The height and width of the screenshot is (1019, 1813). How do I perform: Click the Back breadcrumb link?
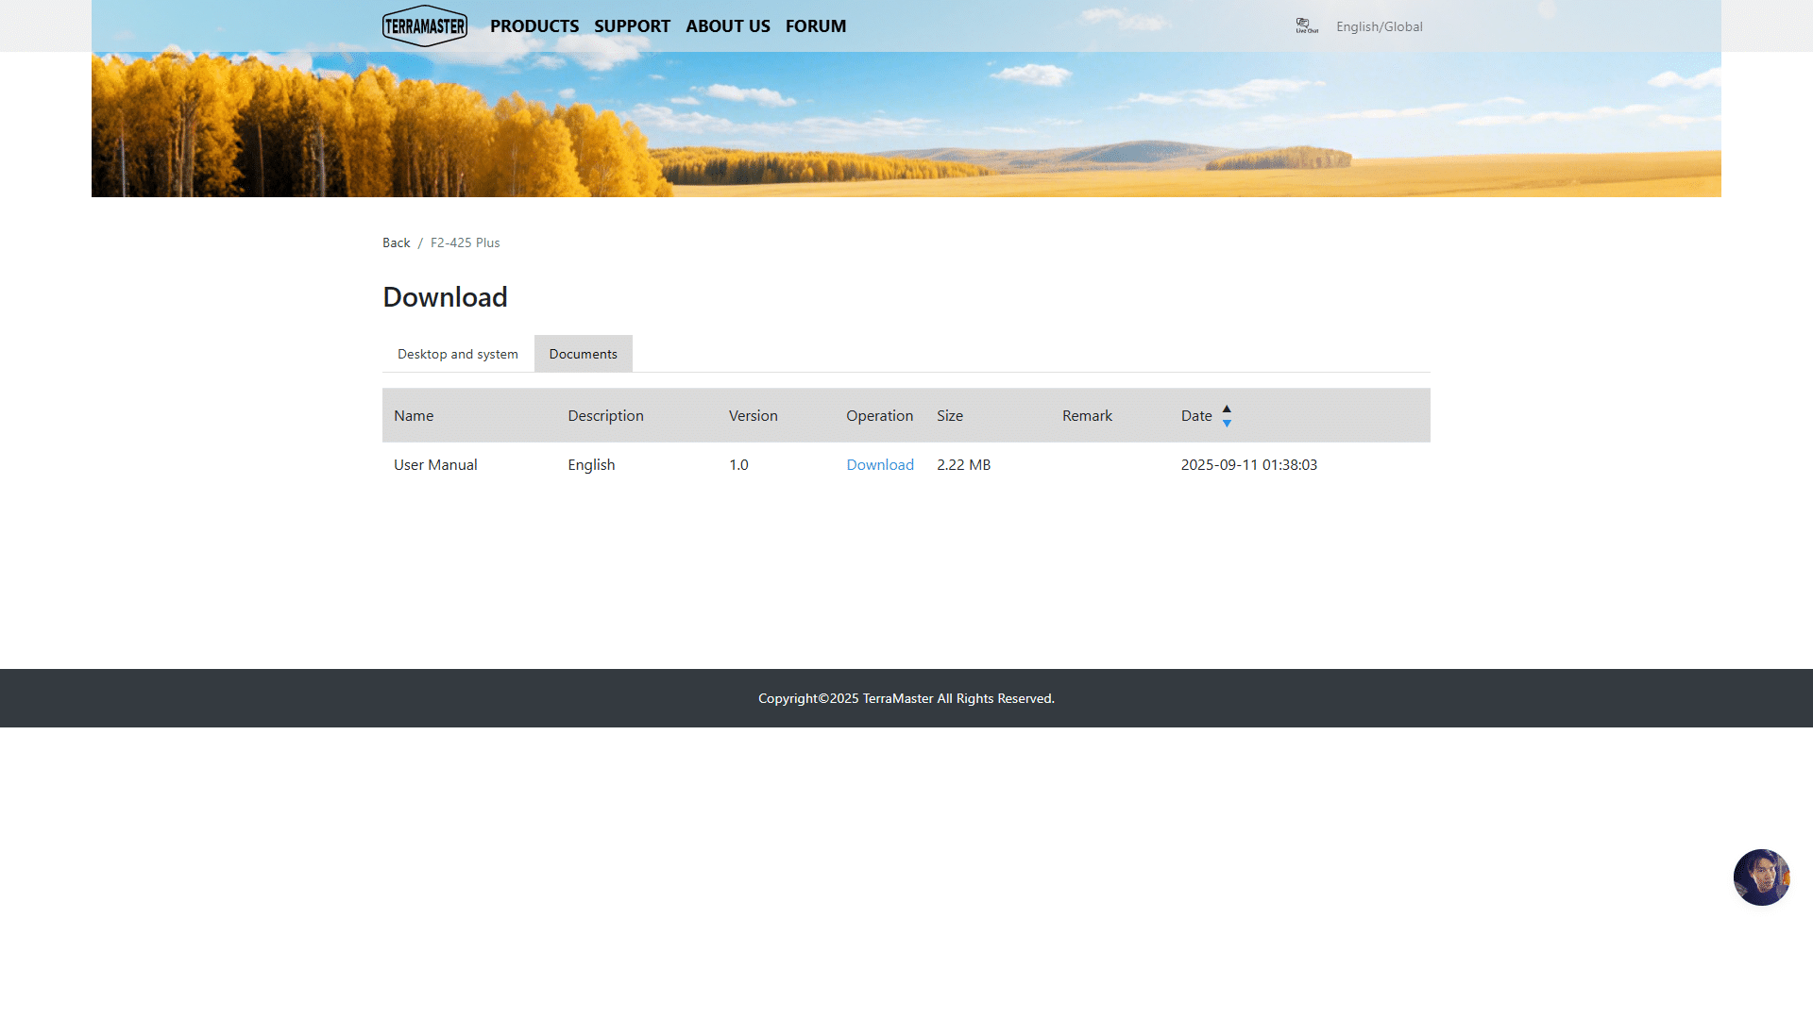[x=396, y=242]
